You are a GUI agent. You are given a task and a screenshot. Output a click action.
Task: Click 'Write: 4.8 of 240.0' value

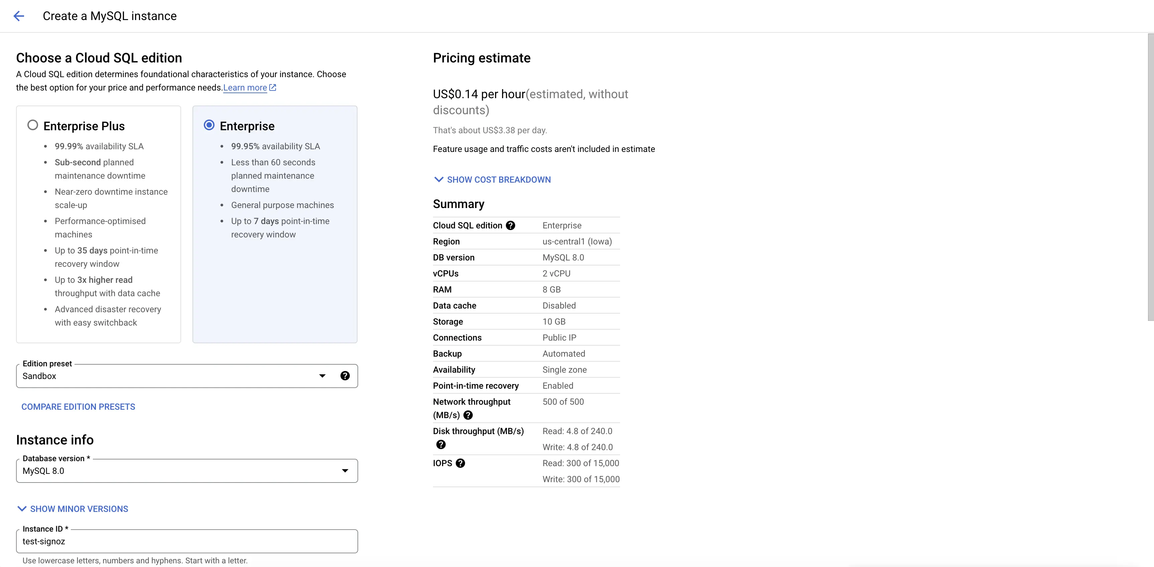coord(577,447)
